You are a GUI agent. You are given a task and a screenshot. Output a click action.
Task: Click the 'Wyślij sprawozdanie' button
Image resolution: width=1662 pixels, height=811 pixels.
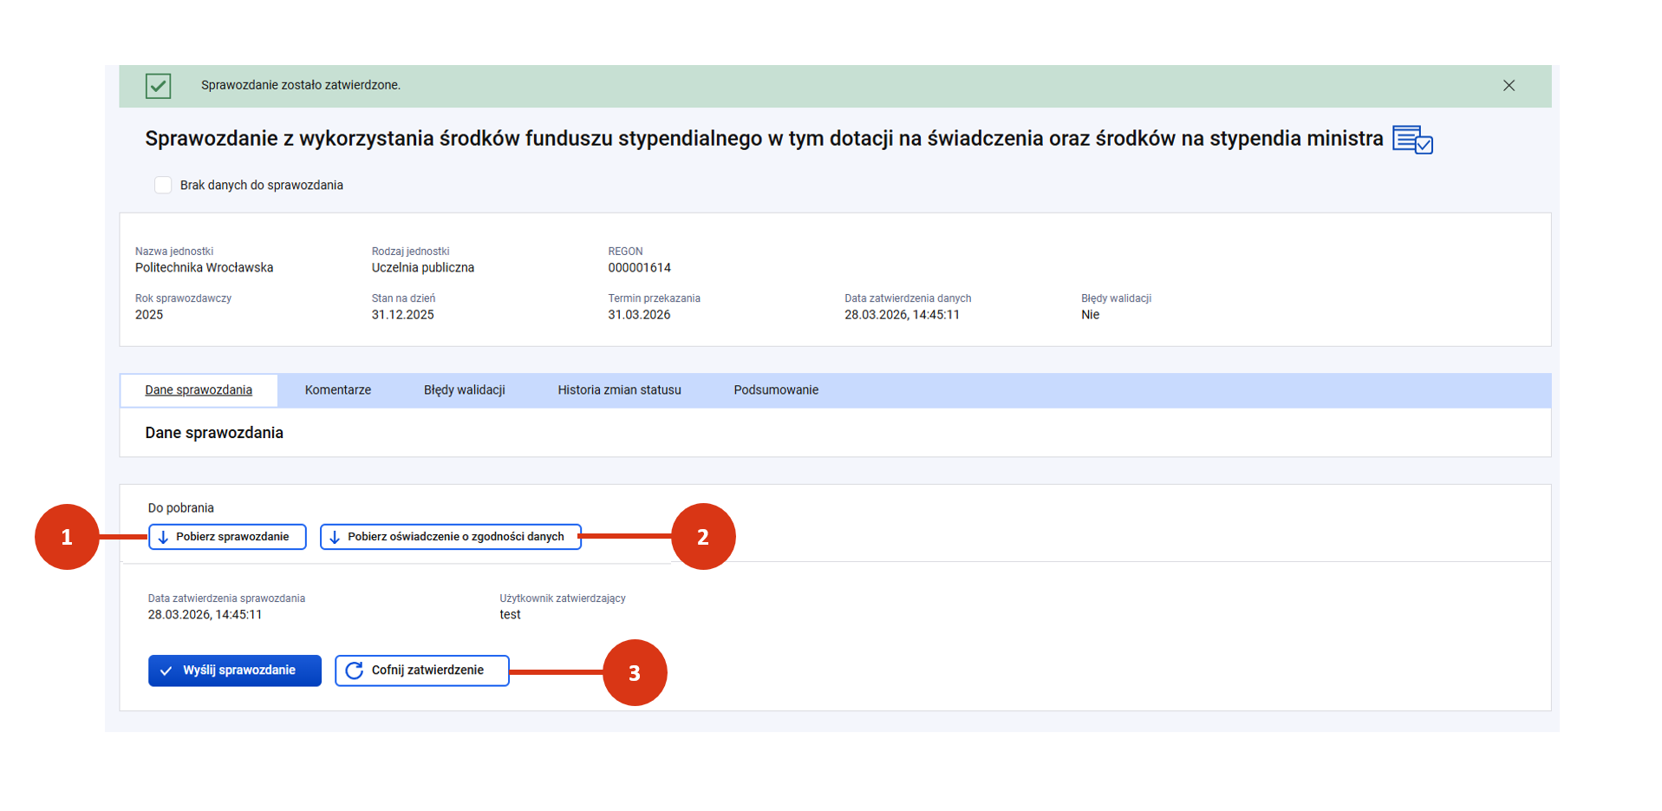(234, 670)
